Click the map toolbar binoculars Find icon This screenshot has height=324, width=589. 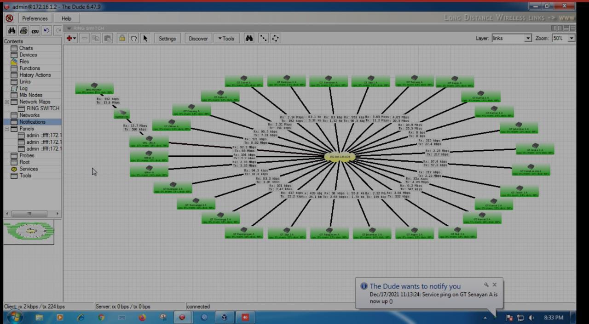point(249,39)
